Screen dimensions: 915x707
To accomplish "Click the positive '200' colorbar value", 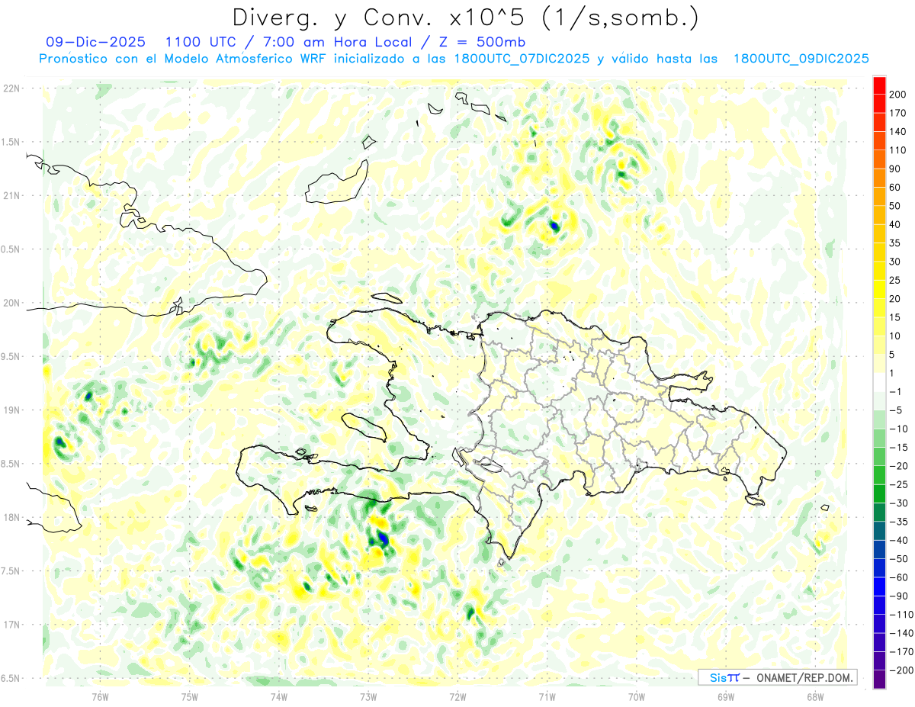I will [898, 95].
